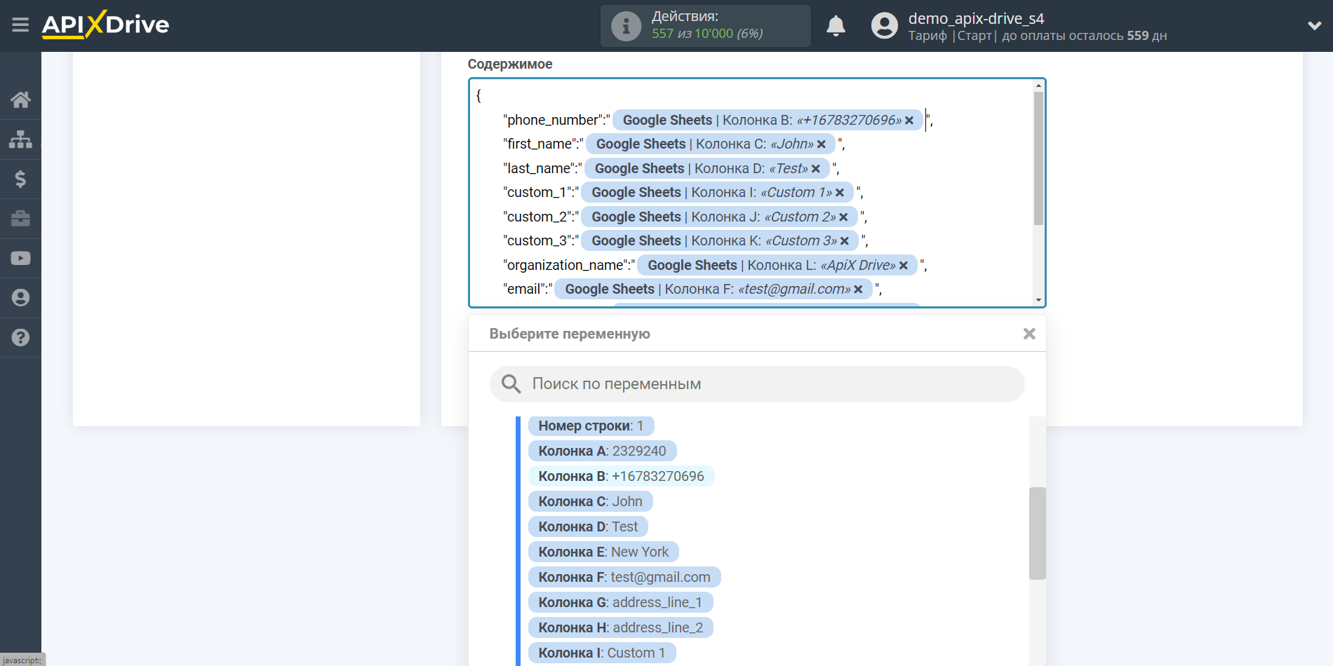Remove the Колонка I custom_1 tag
This screenshot has width=1333, height=666.
[840, 193]
